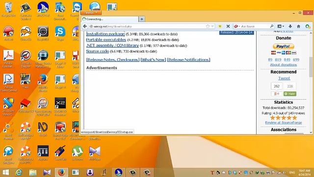Open Review at SourceForge link
This screenshot has height=177, width=314.
pyautogui.click(x=284, y=122)
